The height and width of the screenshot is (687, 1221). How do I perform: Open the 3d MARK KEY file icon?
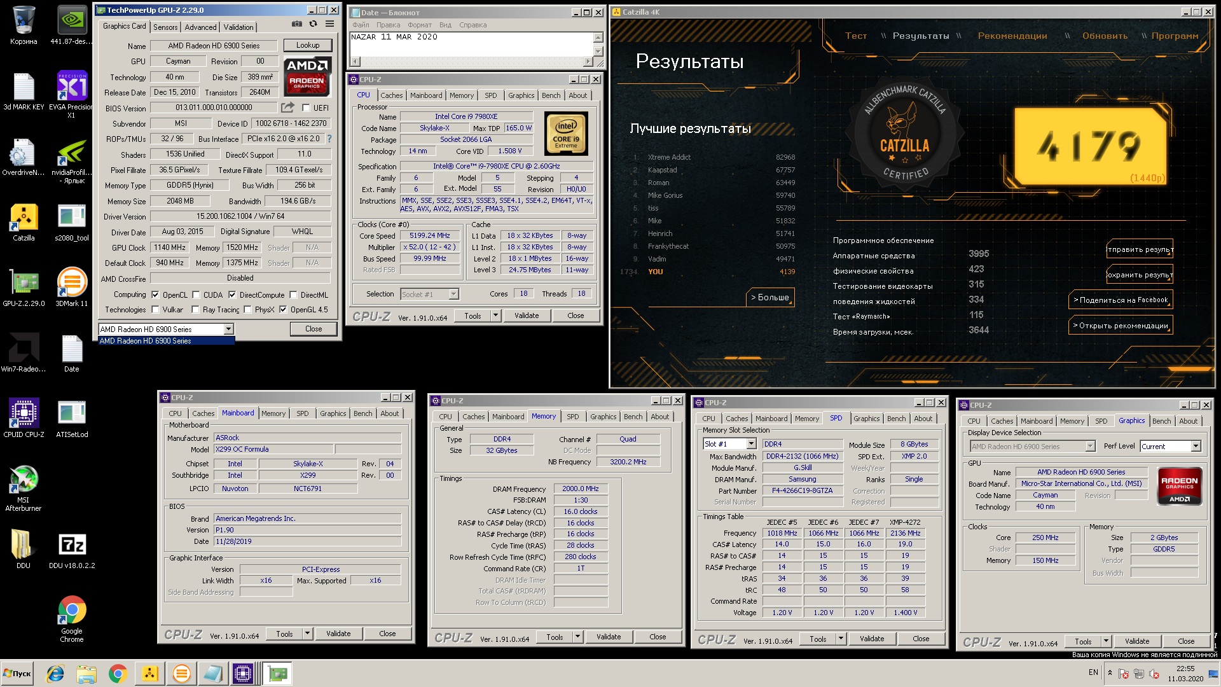[24, 92]
